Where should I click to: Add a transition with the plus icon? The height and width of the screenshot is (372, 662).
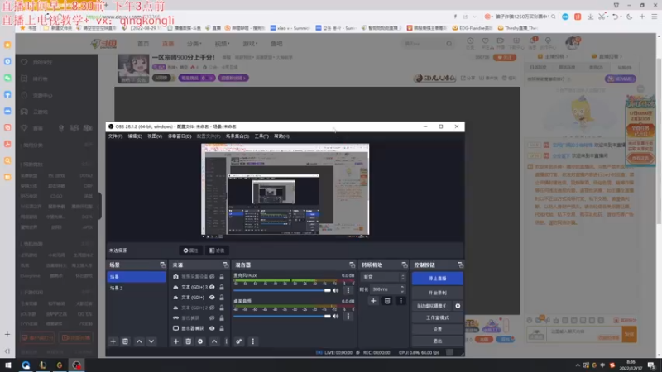373,301
